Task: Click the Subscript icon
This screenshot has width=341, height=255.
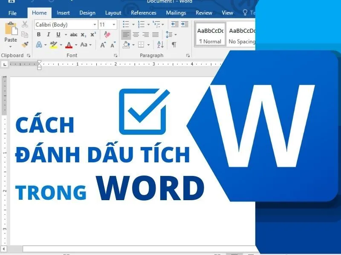Action: pos(83,34)
